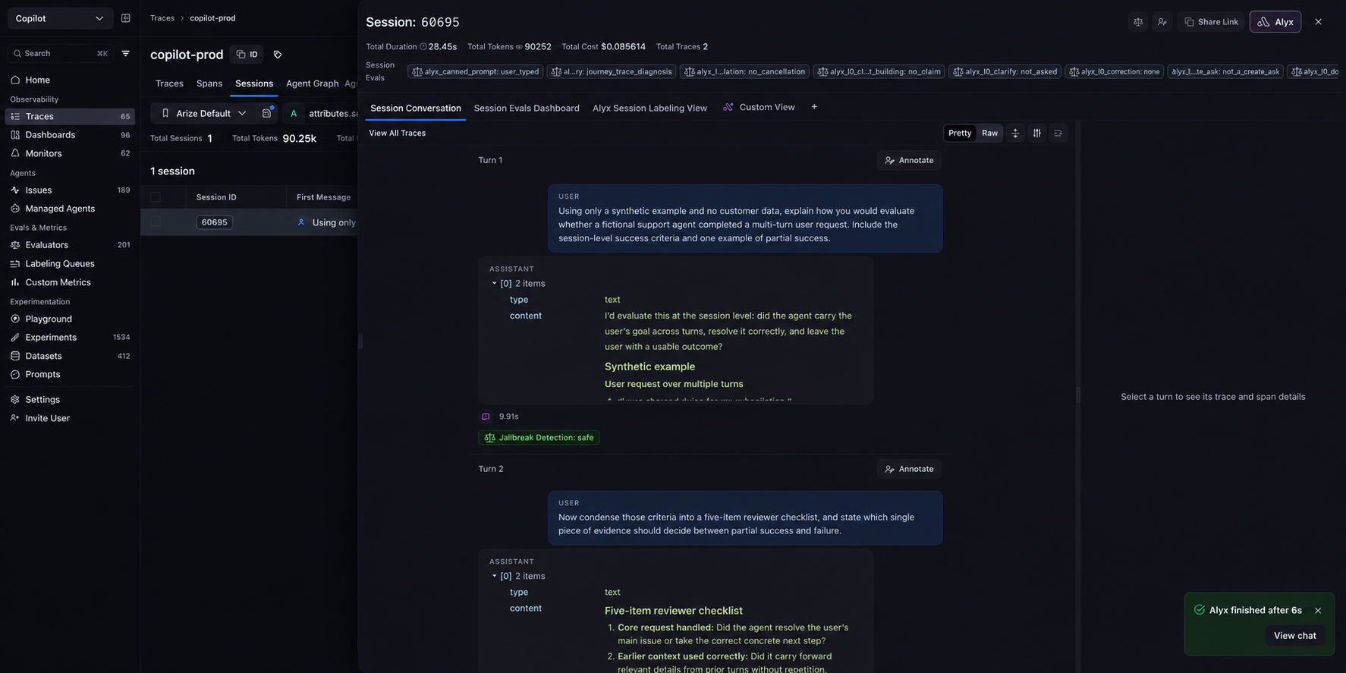
Task: Collapse Turn 2 assistant [0] items
Action: pyautogui.click(x=495, y=577)
